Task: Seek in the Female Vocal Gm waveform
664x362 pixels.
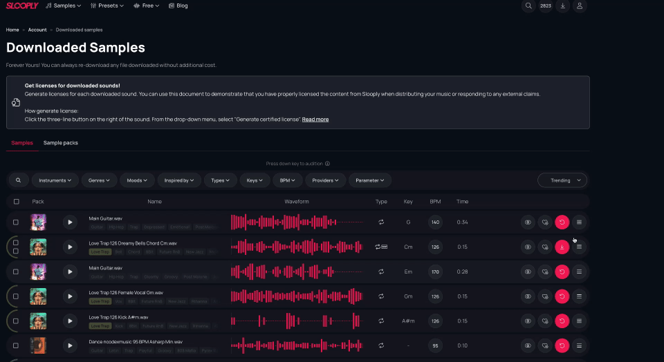Action: tap(297, 296)
